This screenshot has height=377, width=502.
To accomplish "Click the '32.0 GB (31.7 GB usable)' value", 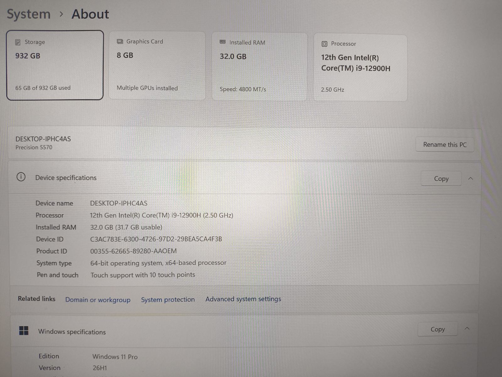I will point(126,227).
